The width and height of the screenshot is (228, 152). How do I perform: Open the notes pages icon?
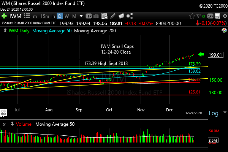(x=121, y=16)
